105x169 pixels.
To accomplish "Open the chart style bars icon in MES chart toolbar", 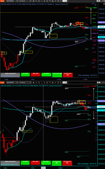I will click(33, 1).
